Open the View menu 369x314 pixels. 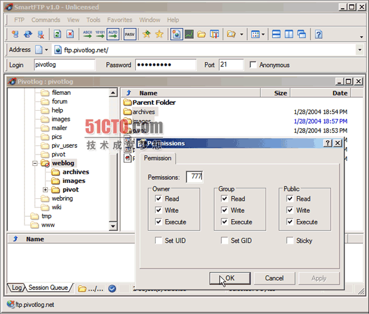[73, 20]
